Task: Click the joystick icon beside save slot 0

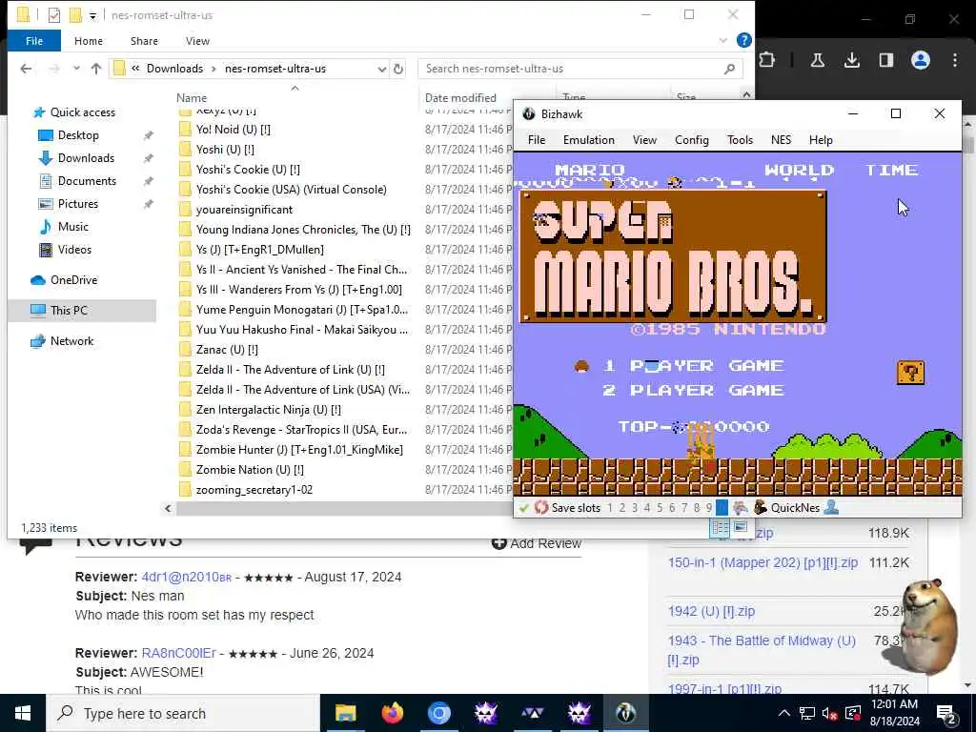Action: (x=740, y=508)
